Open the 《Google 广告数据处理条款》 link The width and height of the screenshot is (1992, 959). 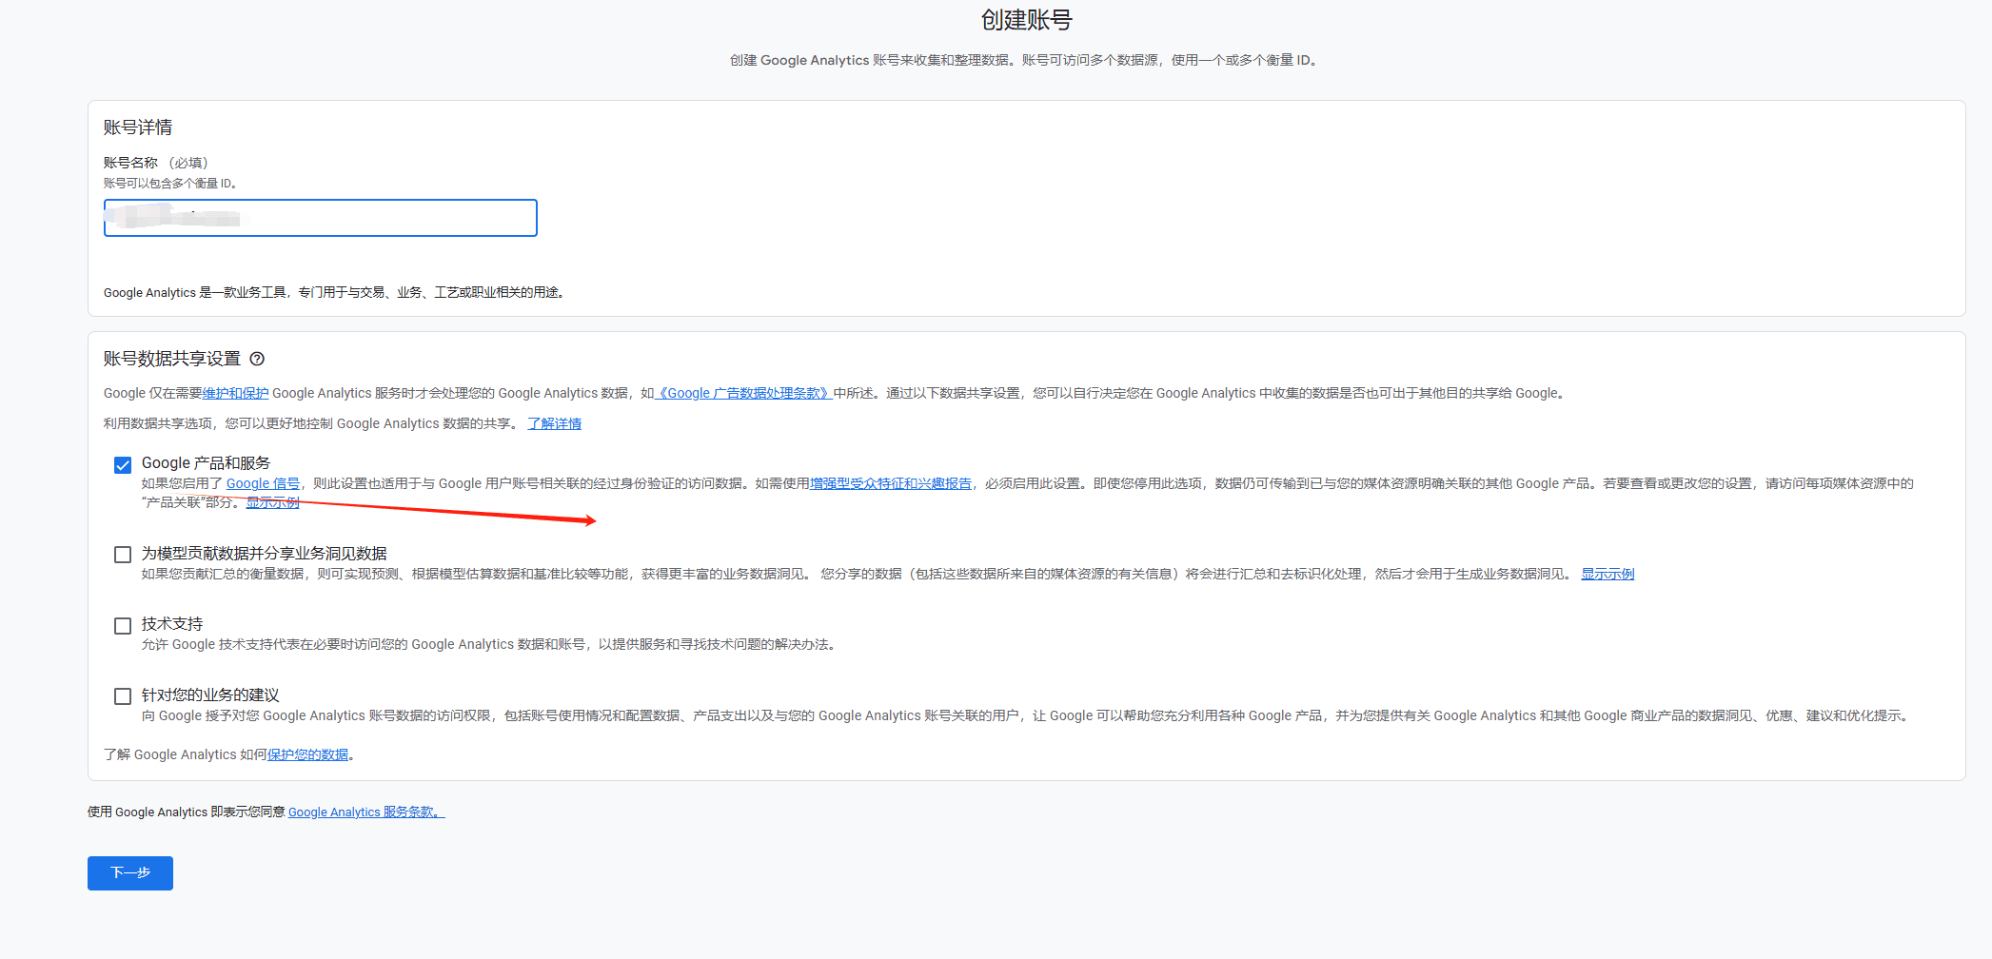point(744,393)
